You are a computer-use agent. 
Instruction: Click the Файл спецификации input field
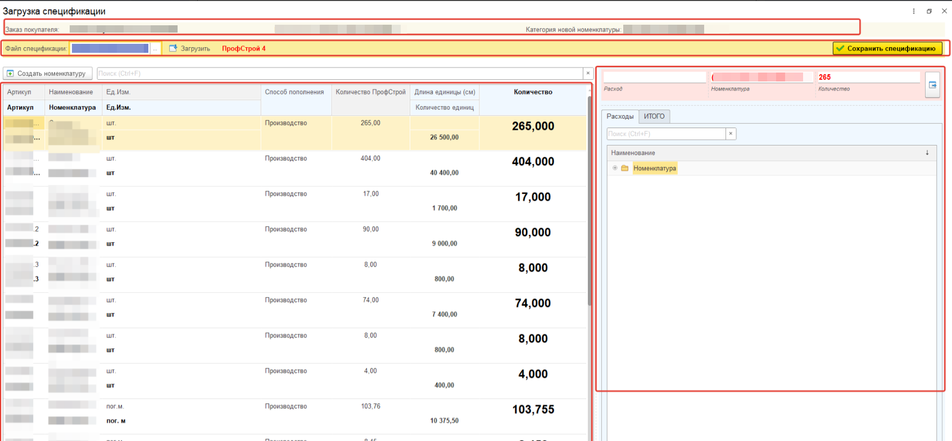110,49
